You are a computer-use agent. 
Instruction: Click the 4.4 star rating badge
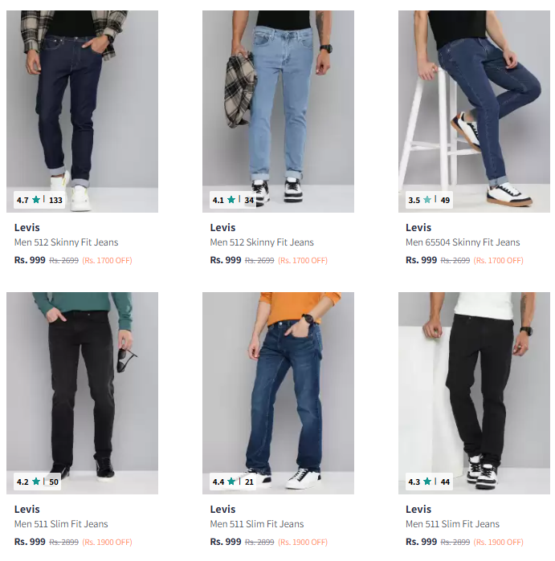pos(233,482)
